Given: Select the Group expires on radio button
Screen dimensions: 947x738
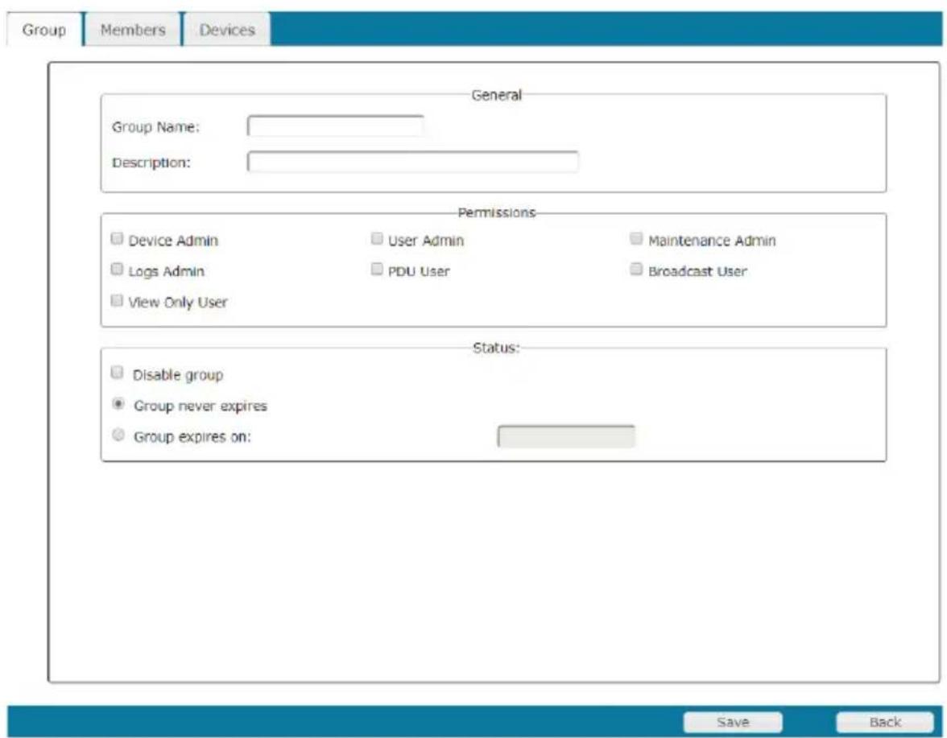Looking at the screenshot, I should point(119,435).
